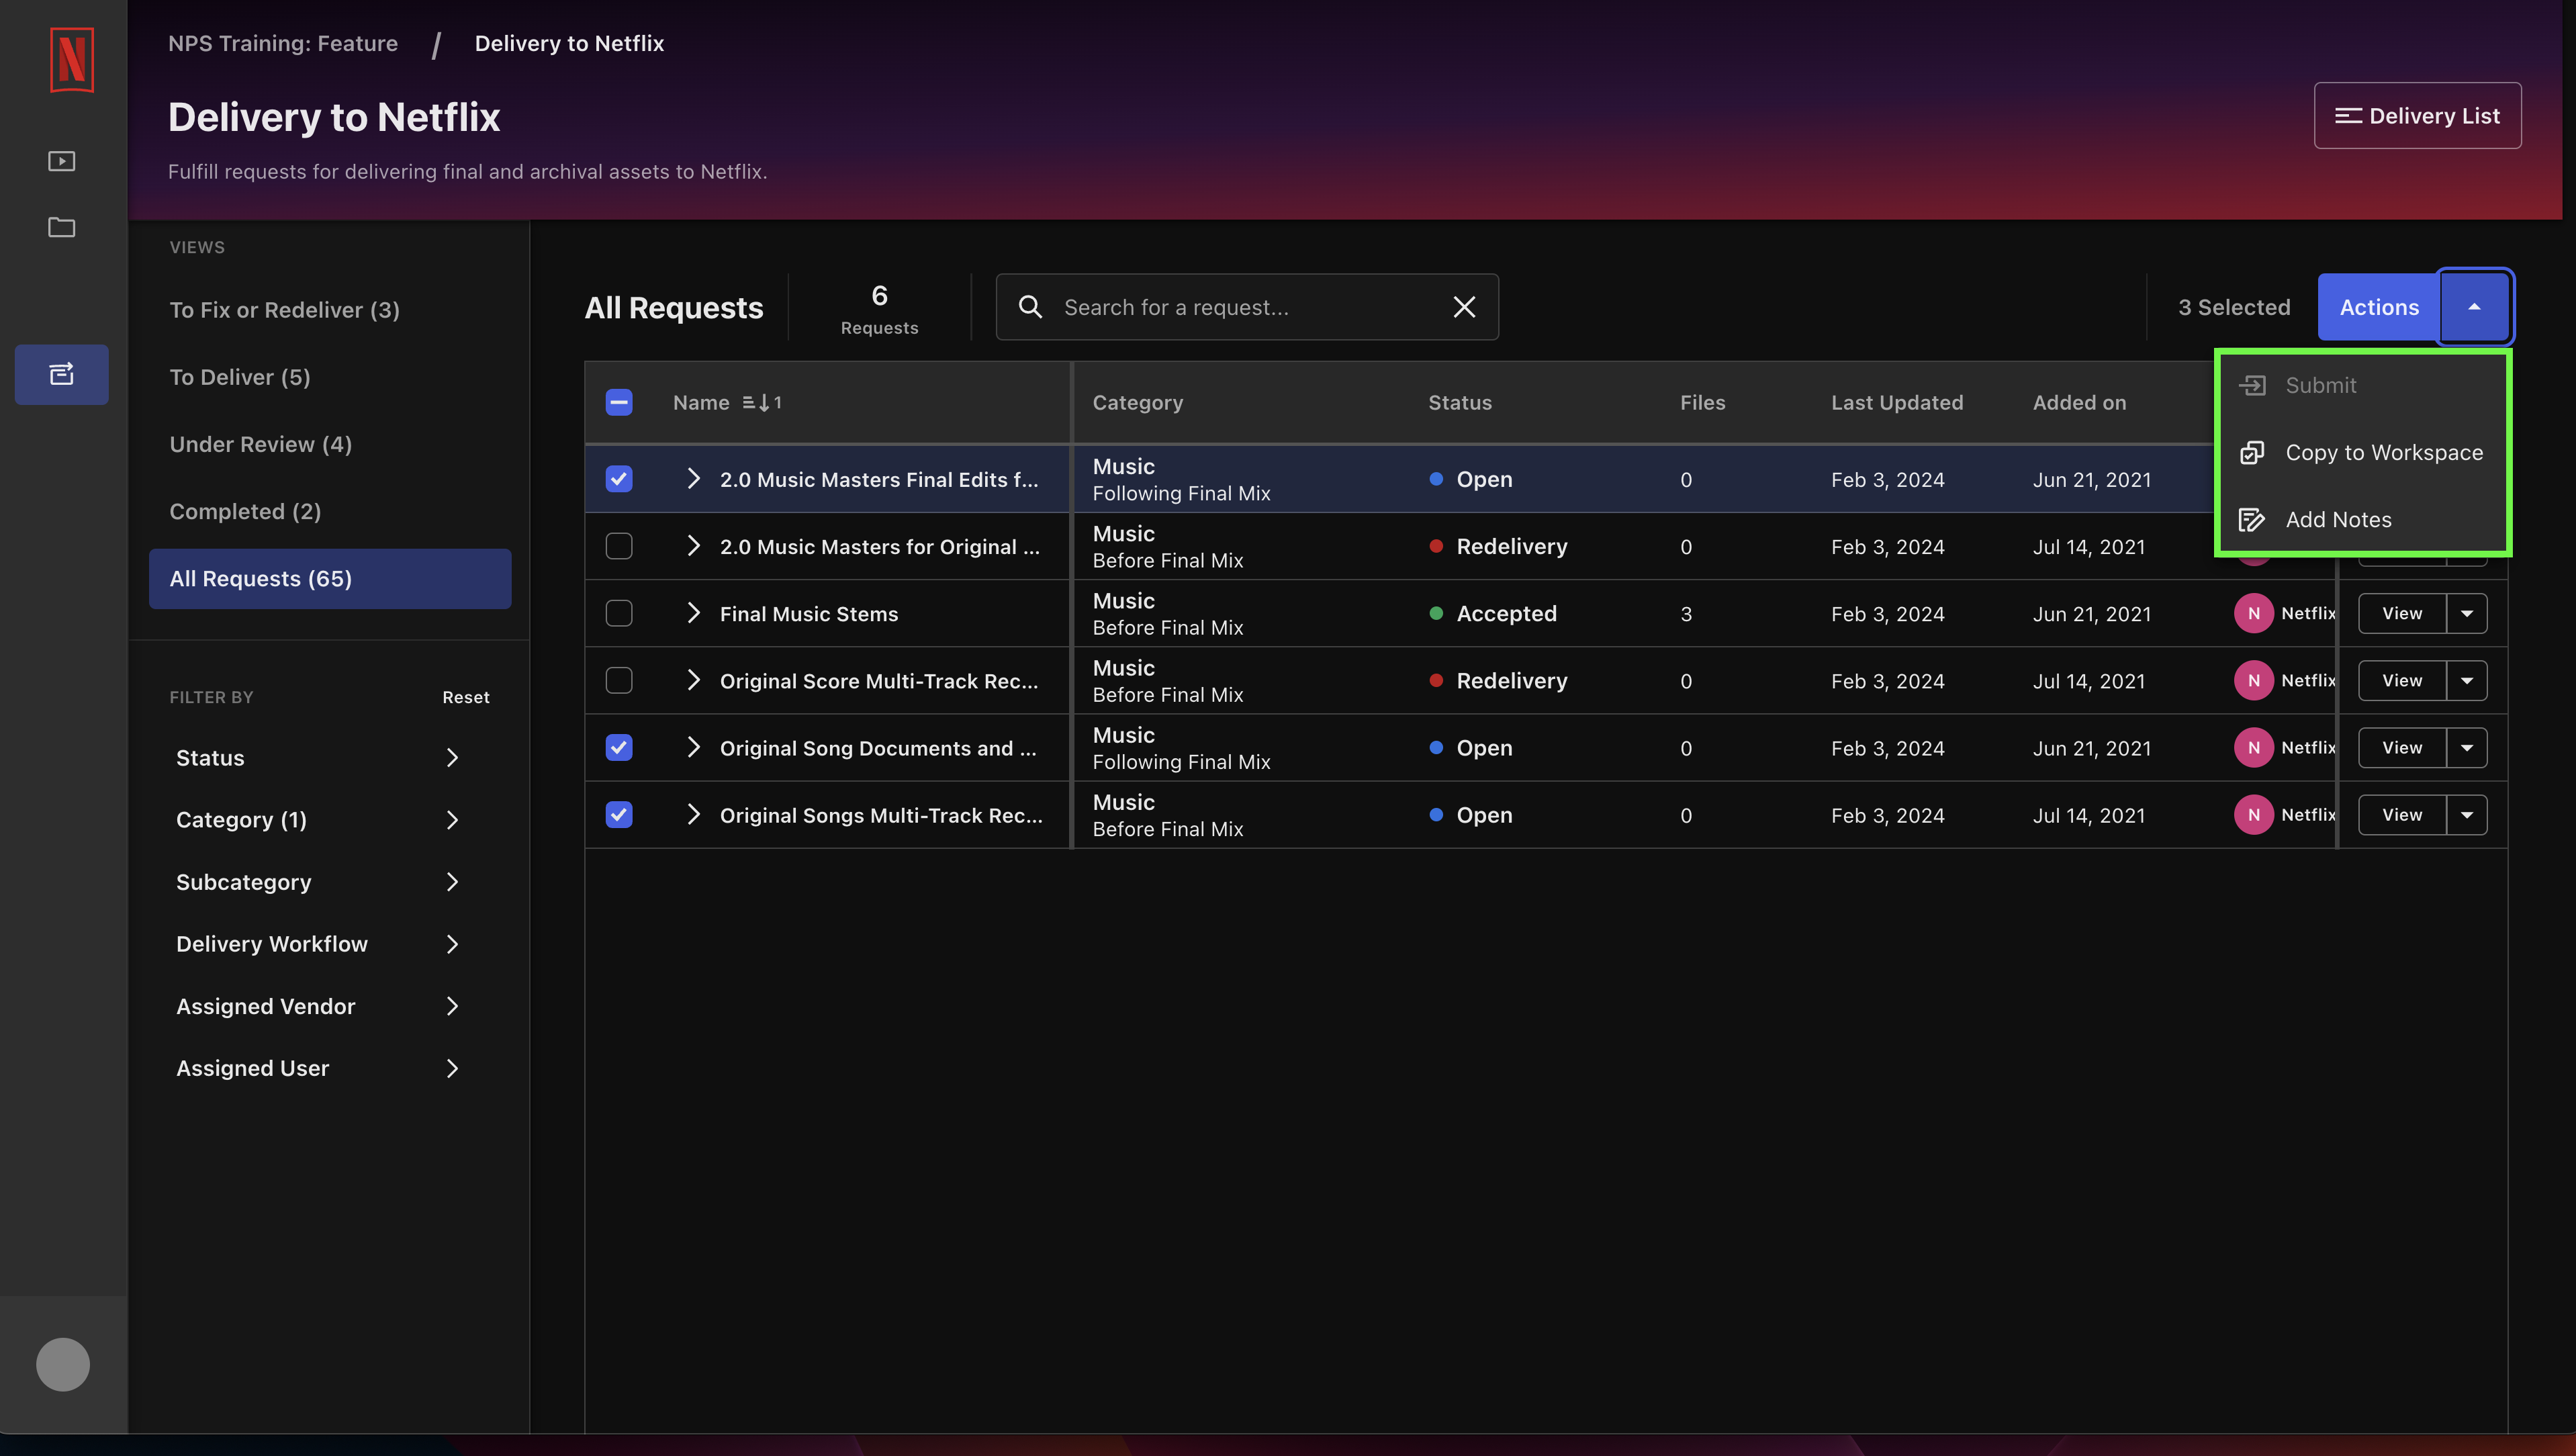The height and width of the screenshot is (1456, 2576).
Task: Open View dropdown for Original Score row
Action: (2467, 680)
